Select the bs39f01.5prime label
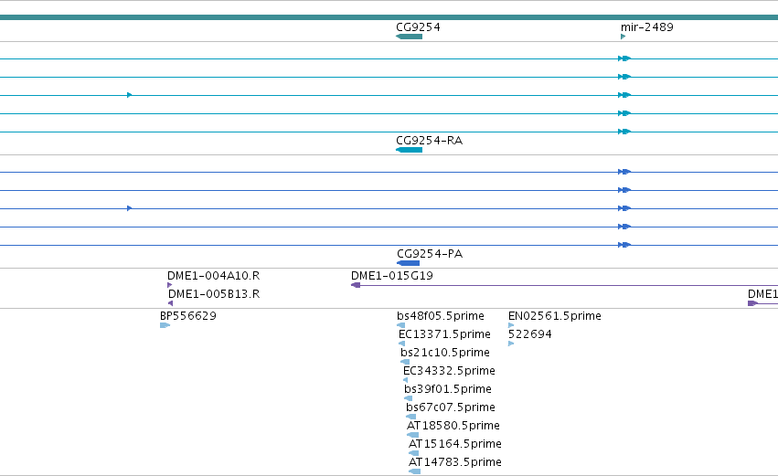The width and height of the screenshot is (778, 476). coord(448,389)
